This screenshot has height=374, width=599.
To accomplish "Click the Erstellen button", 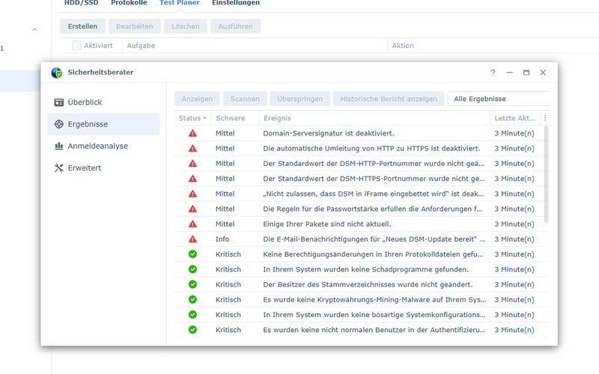I will click(82, 26).
